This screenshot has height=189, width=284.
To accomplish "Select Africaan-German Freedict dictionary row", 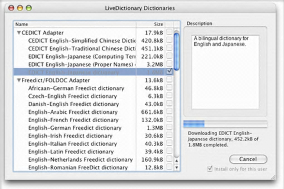I will [x=93, y=88].
